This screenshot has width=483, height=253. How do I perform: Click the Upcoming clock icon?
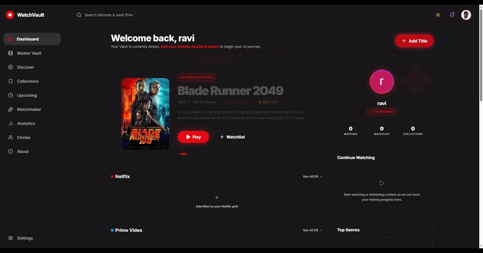click(x=11, y=95)
